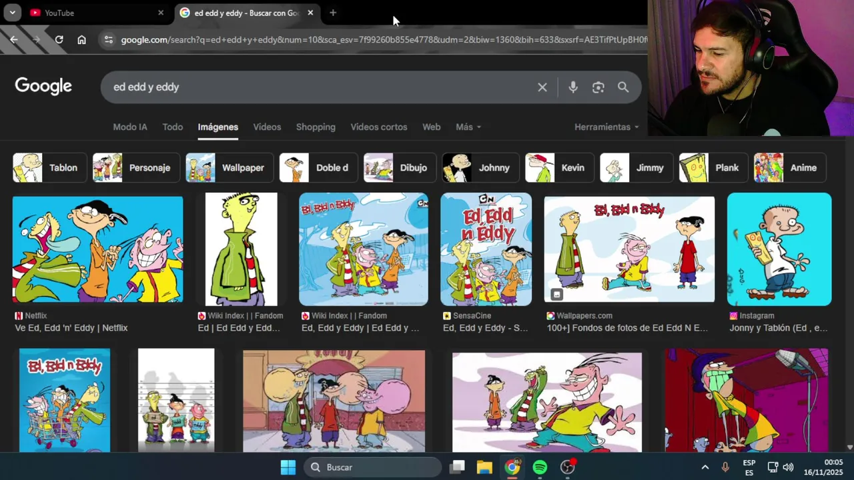Click the page scrollbar down arrow

tap(850, 447)
